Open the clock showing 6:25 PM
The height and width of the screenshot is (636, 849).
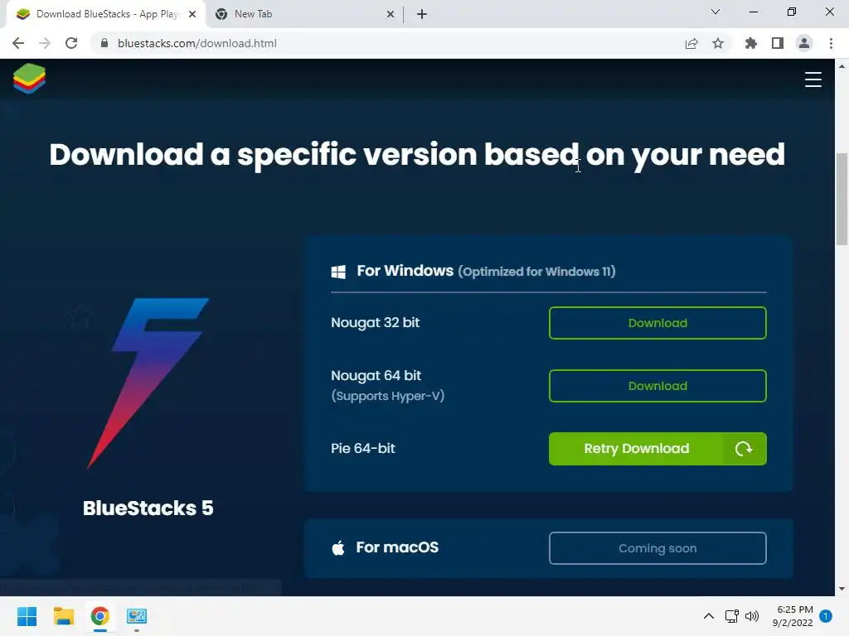click(793, 616)
